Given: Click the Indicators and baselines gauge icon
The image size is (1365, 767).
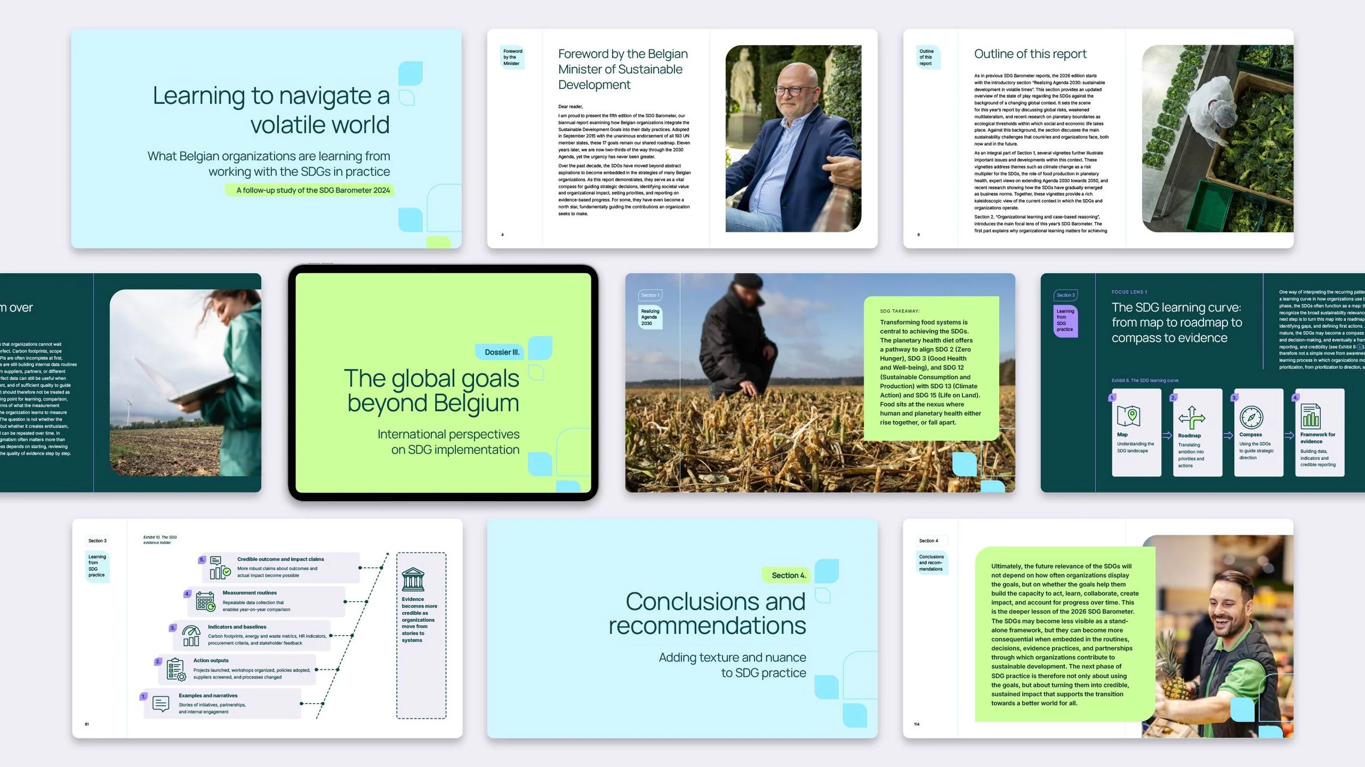Looking at the screenshot, I should pos(191,636).
